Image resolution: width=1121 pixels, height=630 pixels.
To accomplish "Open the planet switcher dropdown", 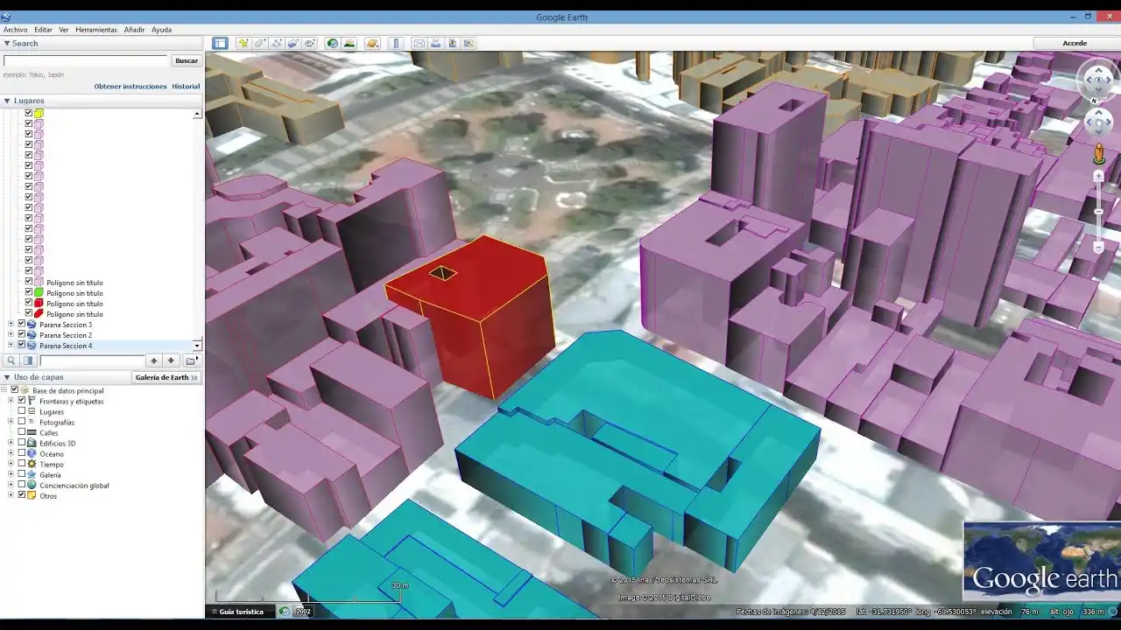I will [x=373, y=43].
